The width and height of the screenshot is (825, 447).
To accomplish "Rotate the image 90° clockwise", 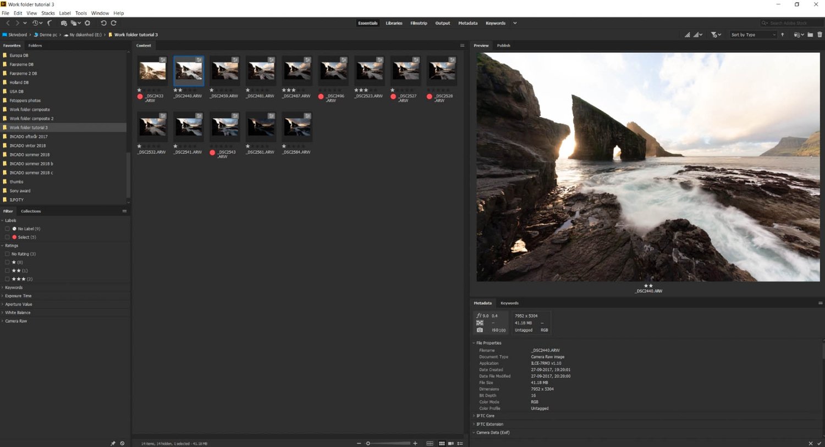I will tap(114, 23).
